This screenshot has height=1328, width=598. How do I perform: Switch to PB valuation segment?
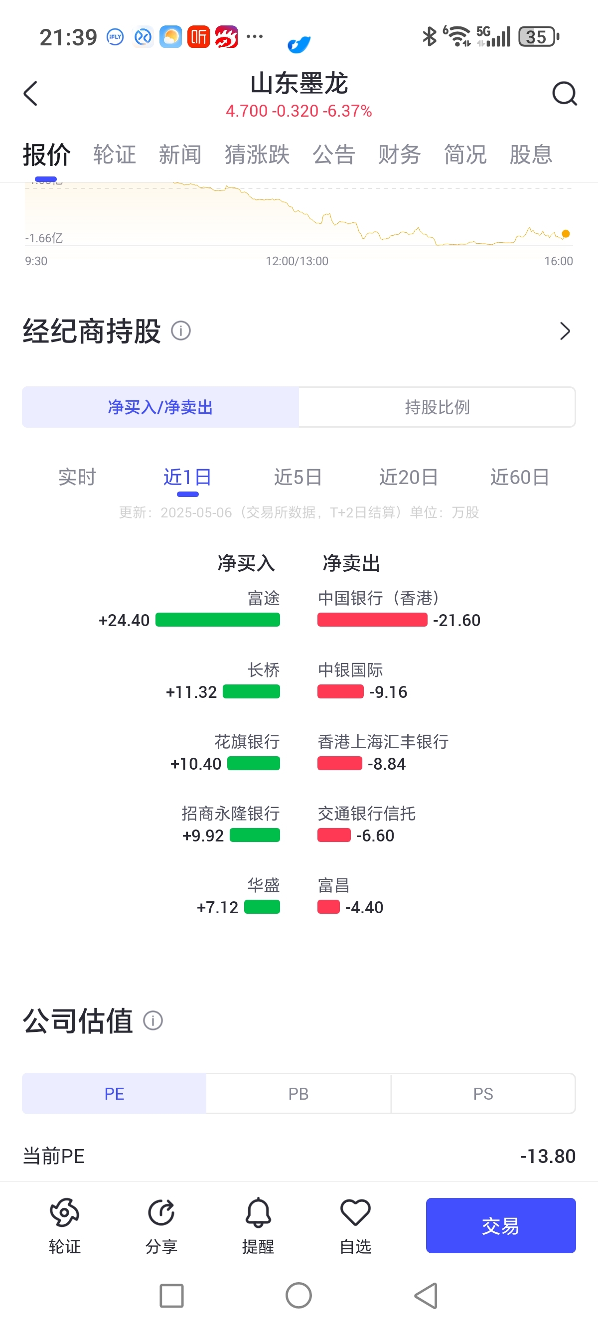point(299,1093)
